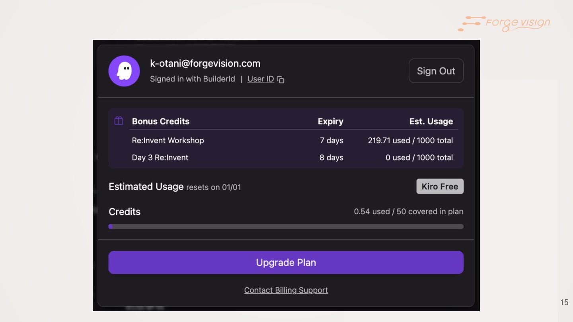Click the Expiry column header

pos(330,121)
